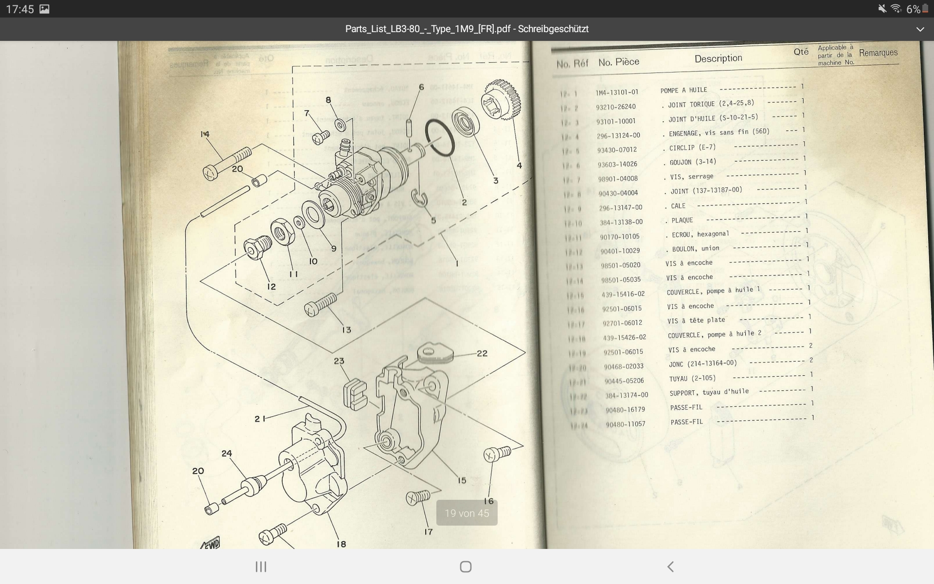Expand the toolbar chevron beside document title
This screenshot has width=934, height=584.
(x=919, y=29)
